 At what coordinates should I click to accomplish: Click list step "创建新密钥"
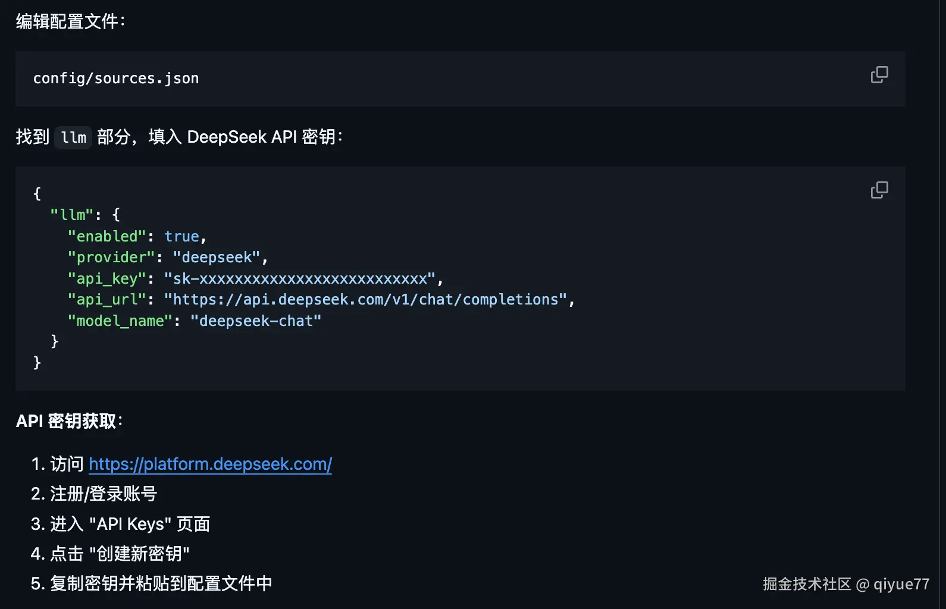(119, 554)
